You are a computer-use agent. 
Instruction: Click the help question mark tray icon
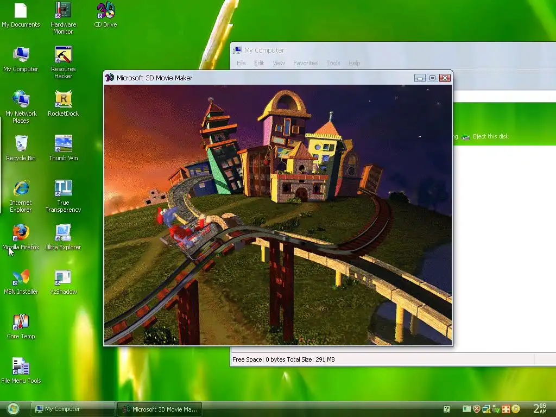point(446,409)
